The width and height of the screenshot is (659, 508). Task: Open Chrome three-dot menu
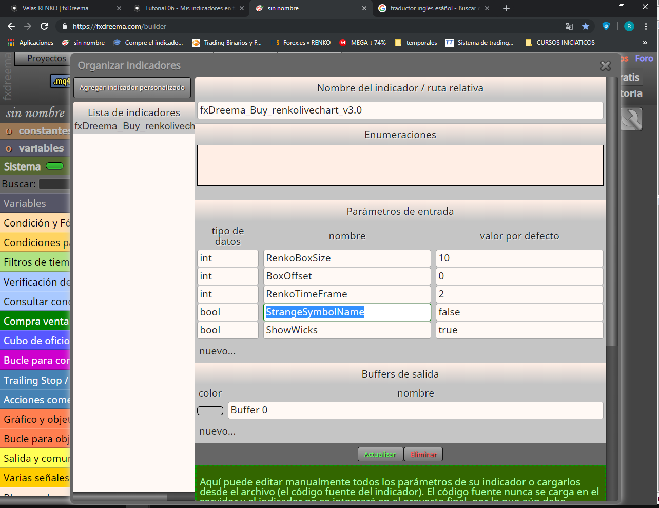point(646,26)
